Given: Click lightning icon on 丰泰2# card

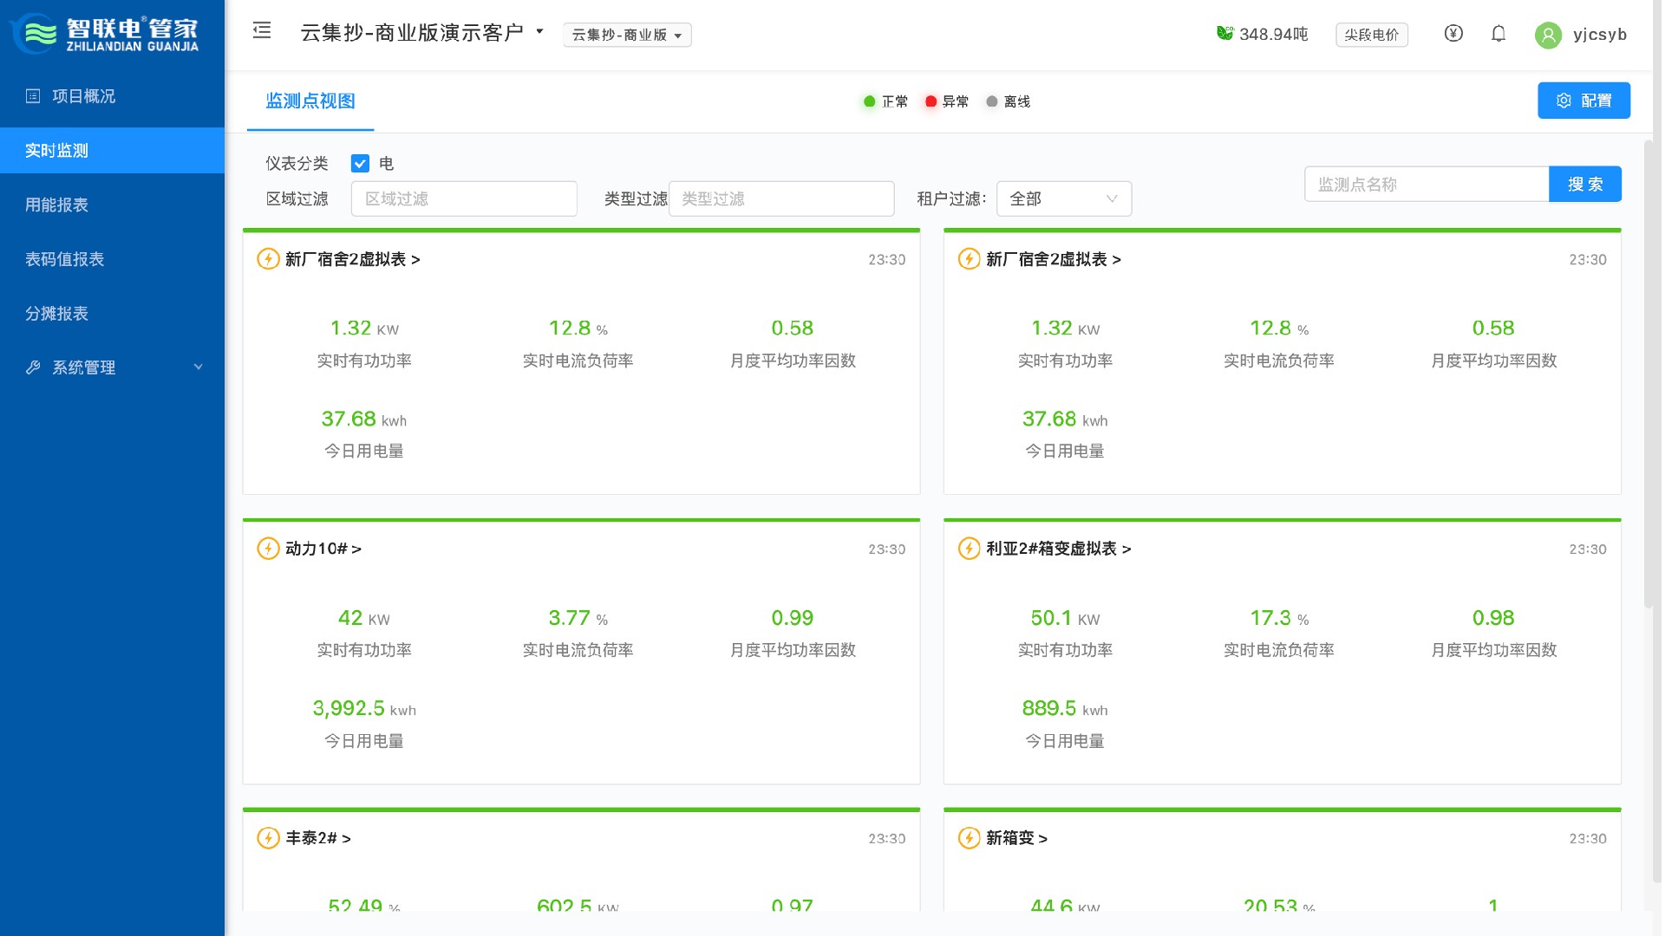Looking at the screenshot, I should tap(268, 838).
